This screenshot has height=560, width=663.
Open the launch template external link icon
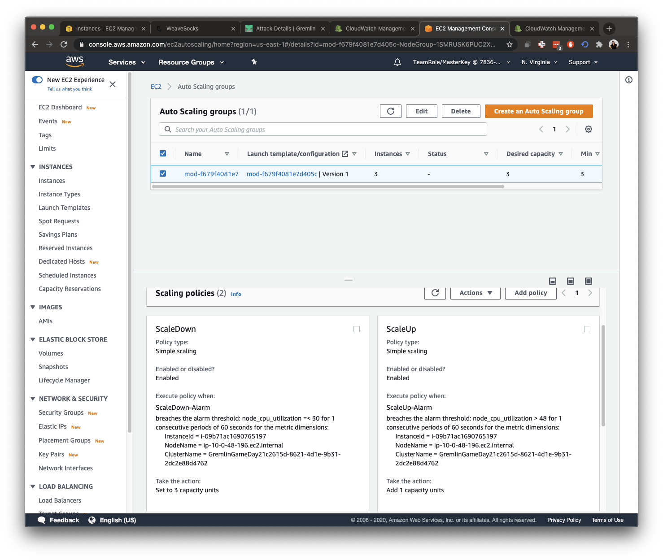coord(345,154)
